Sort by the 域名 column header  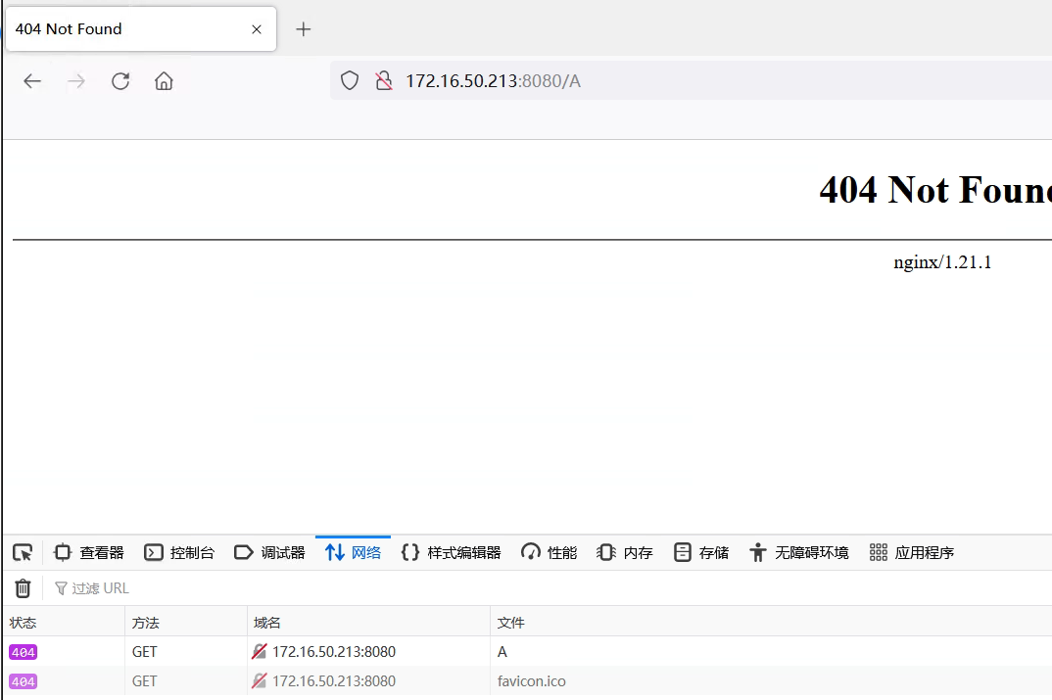[x=368, y=623]
